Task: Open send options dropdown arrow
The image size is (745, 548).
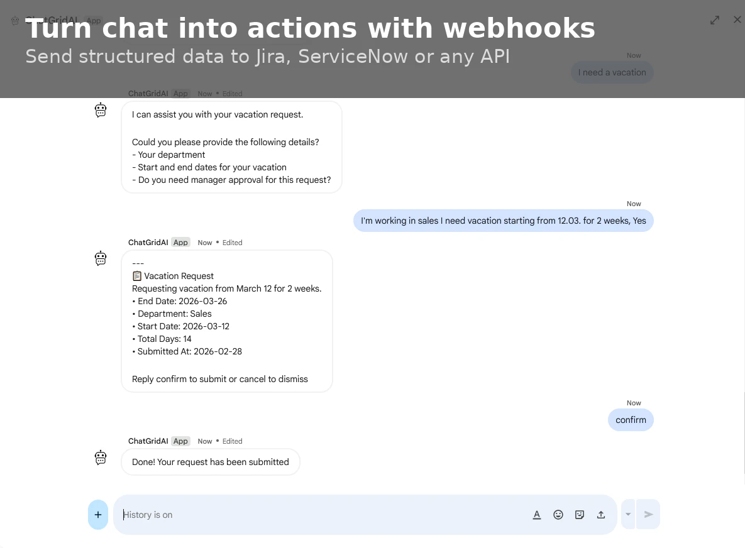Action: coord(628,514)
